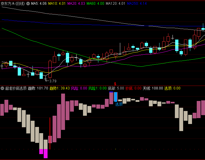Click the 天线: 108.00 value
Viewport: 205px width, 160px height.
pyautogui.click(x=153, y=89)
